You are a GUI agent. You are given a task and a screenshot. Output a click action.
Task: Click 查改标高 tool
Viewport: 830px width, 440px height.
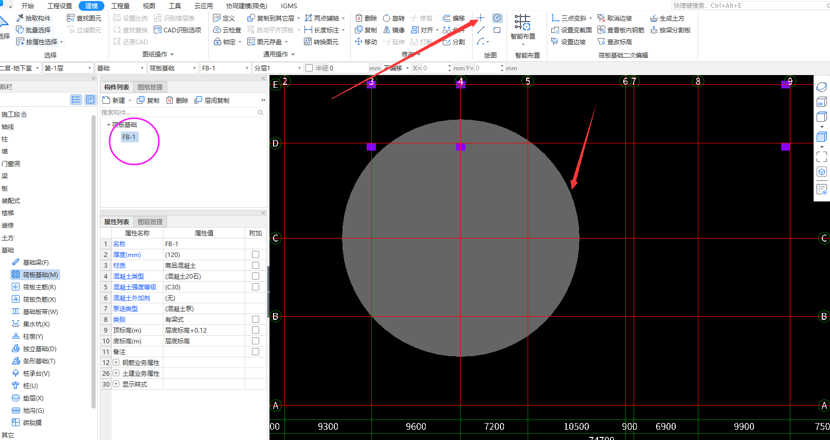point(615,42)
